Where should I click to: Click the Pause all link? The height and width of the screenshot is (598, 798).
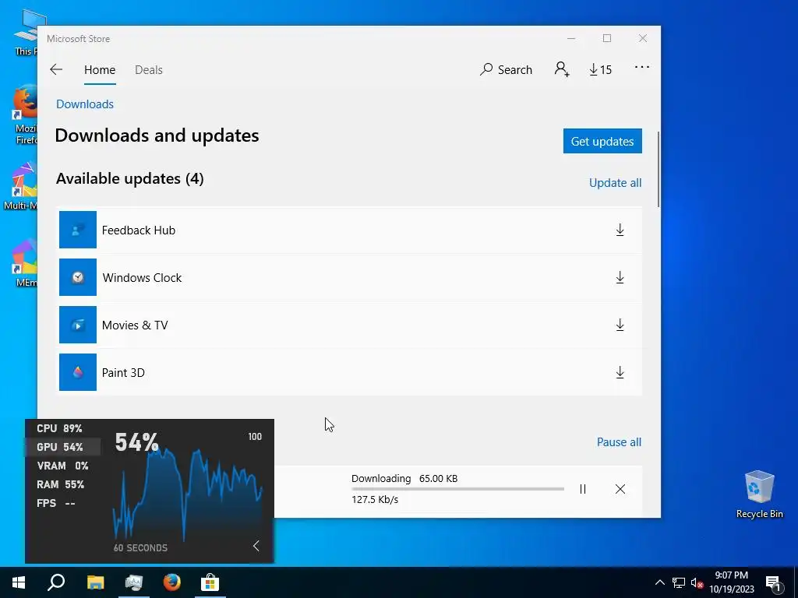619,442
